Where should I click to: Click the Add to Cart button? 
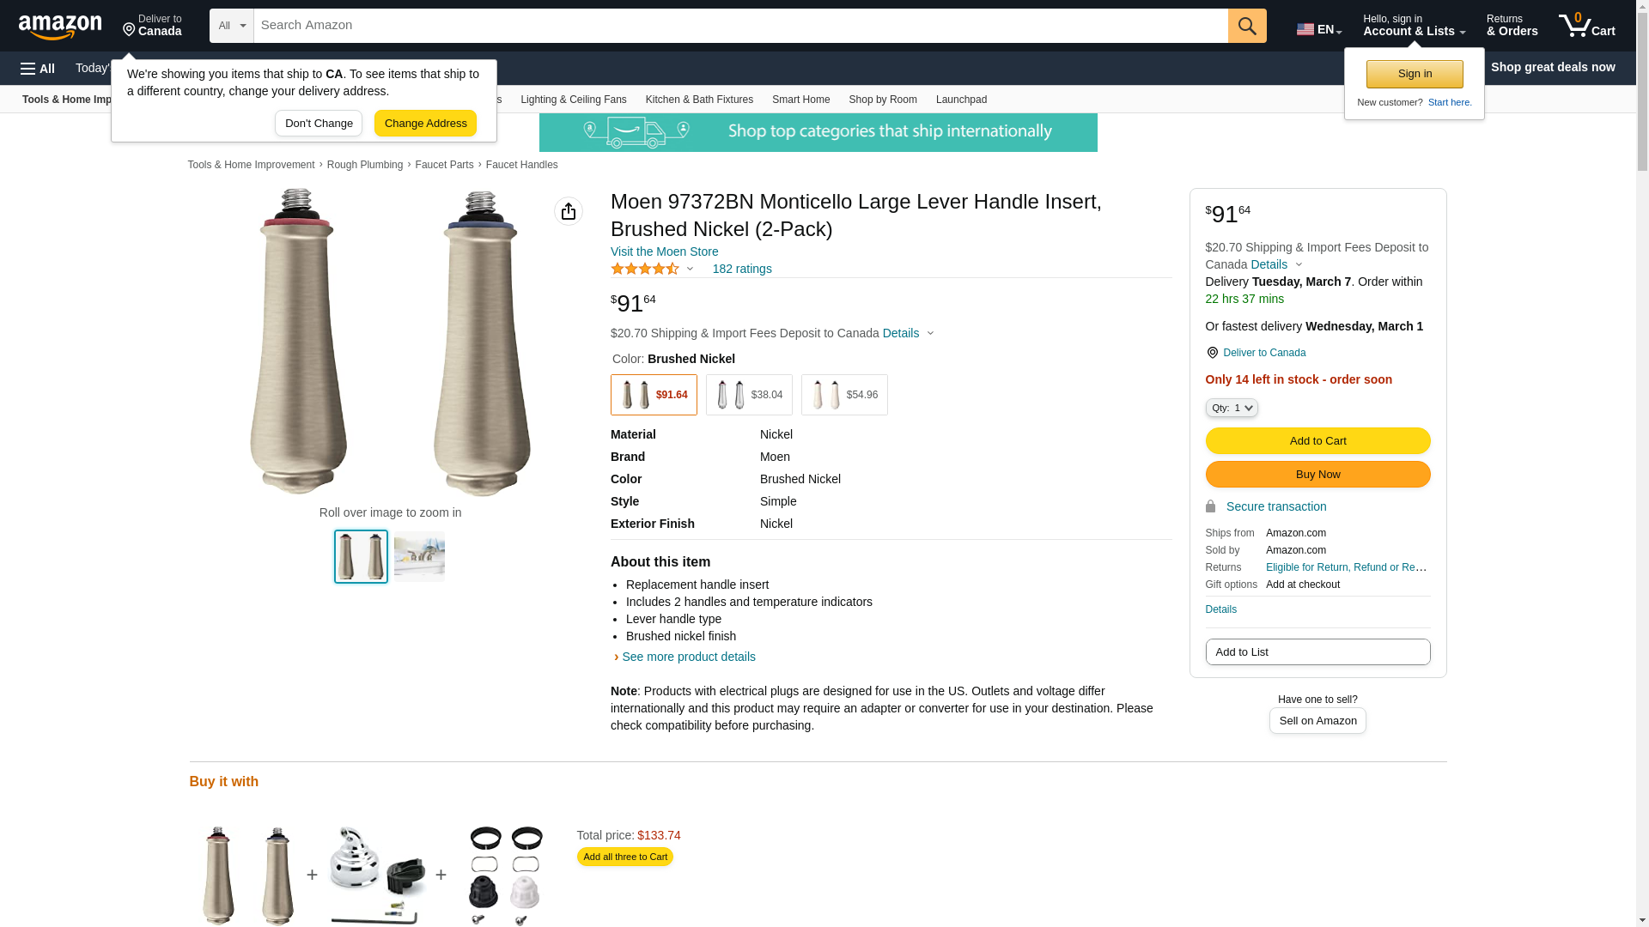tap(1317, 441)
